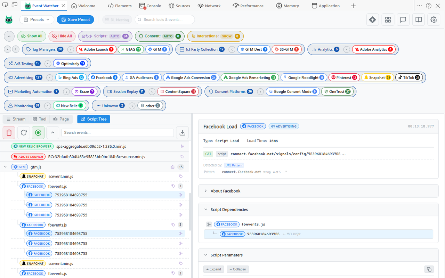The height and width of the screenshot is (278, 445).
Task: Click the home icon on gtm.js row
Action: coord(172,167)
